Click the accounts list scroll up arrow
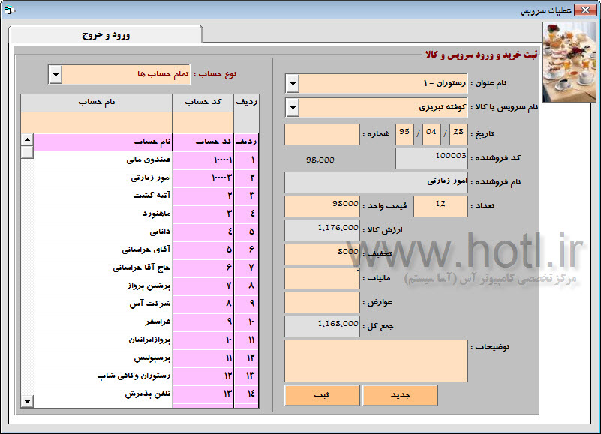 [27, 140]
